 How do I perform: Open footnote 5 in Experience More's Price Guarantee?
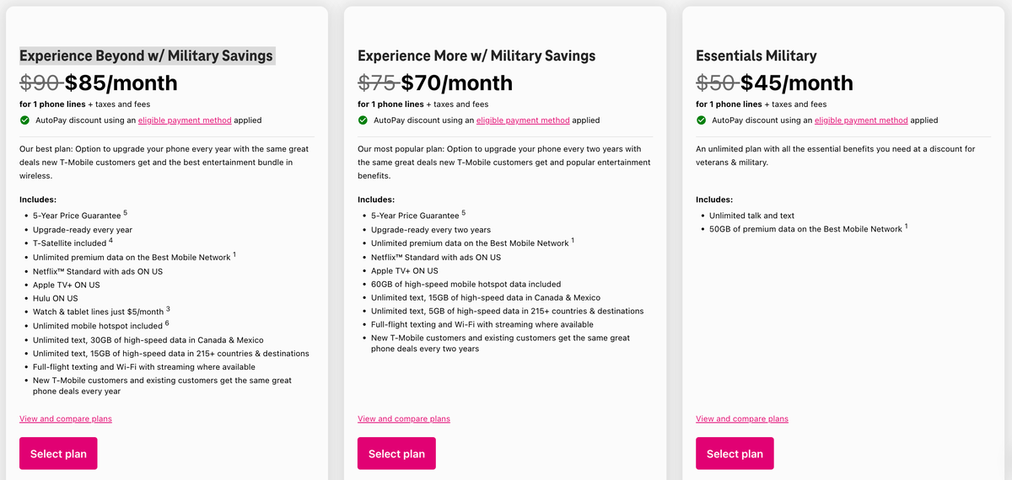click(x=463, y=213)
